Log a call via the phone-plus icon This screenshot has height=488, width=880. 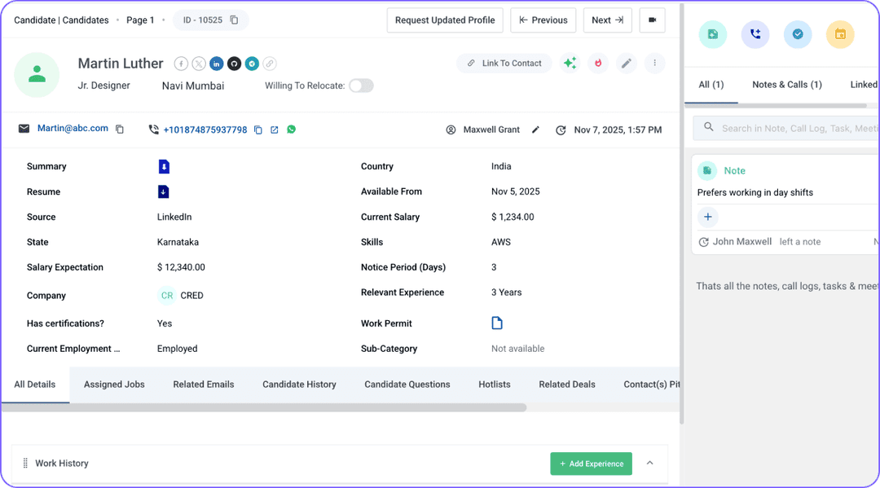755,34
